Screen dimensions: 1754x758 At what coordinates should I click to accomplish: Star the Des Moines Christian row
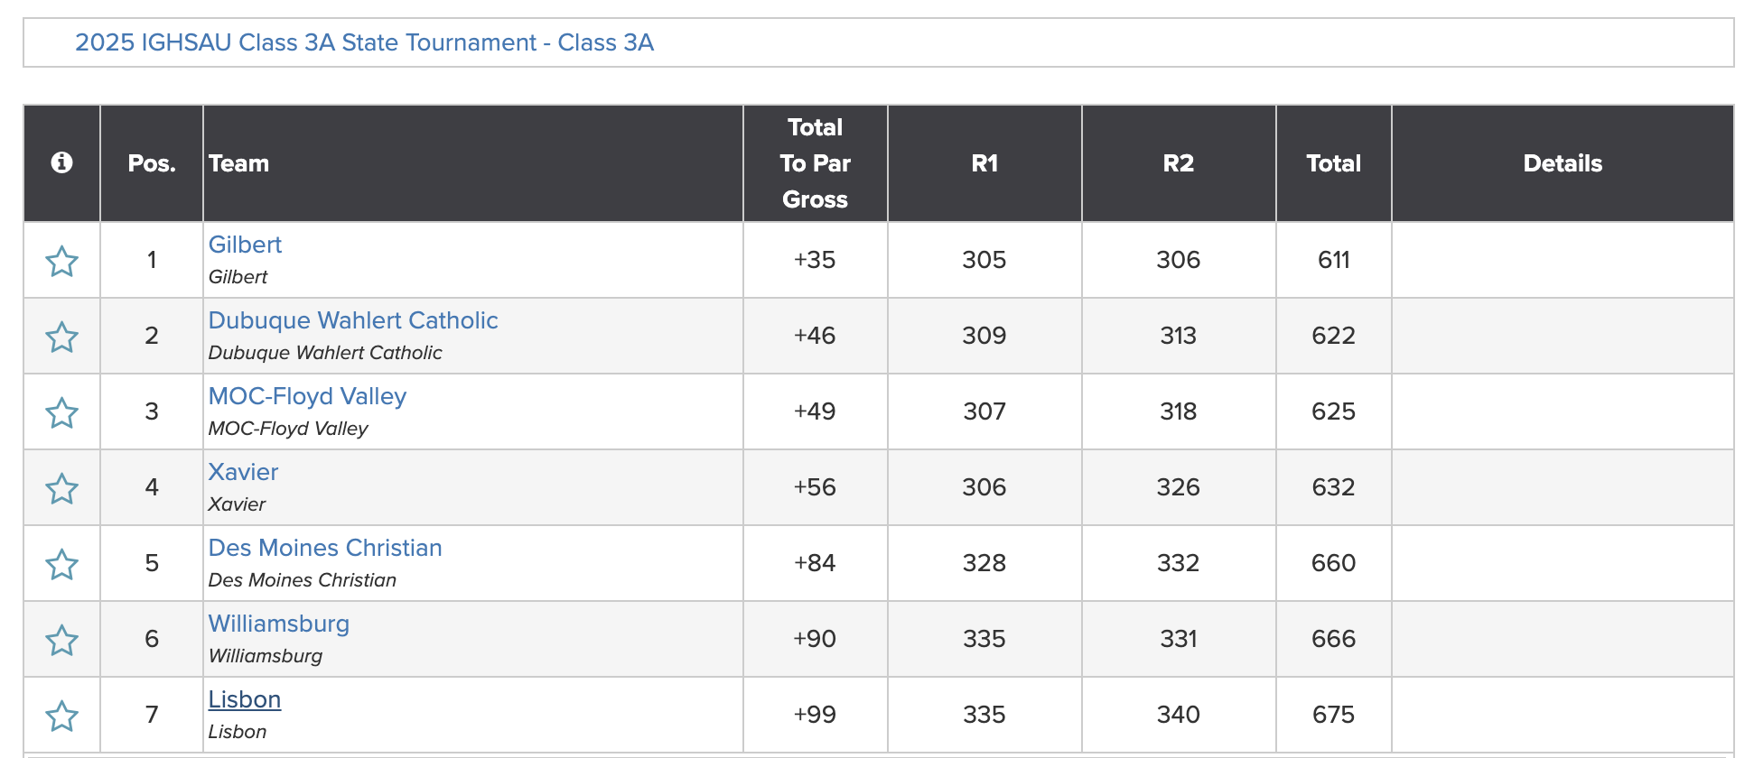pos(61,565)
